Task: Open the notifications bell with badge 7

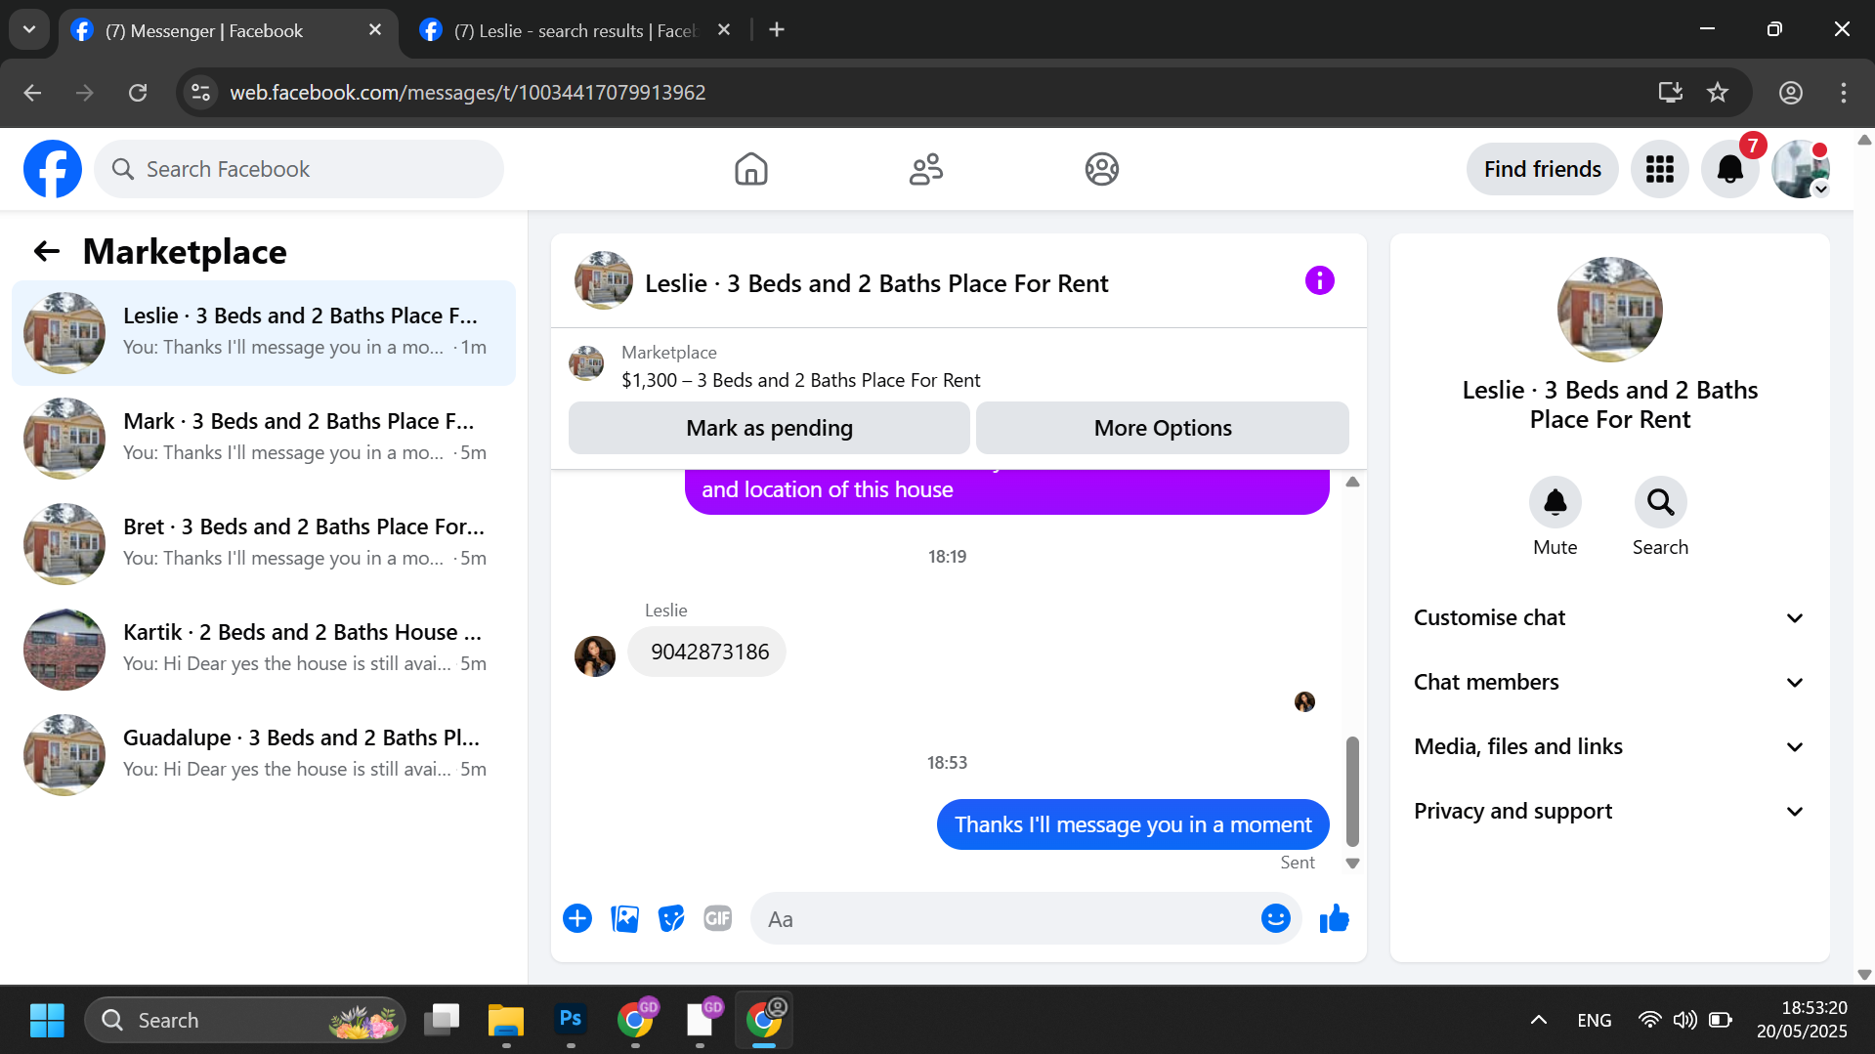Action: click(1729, 169)
